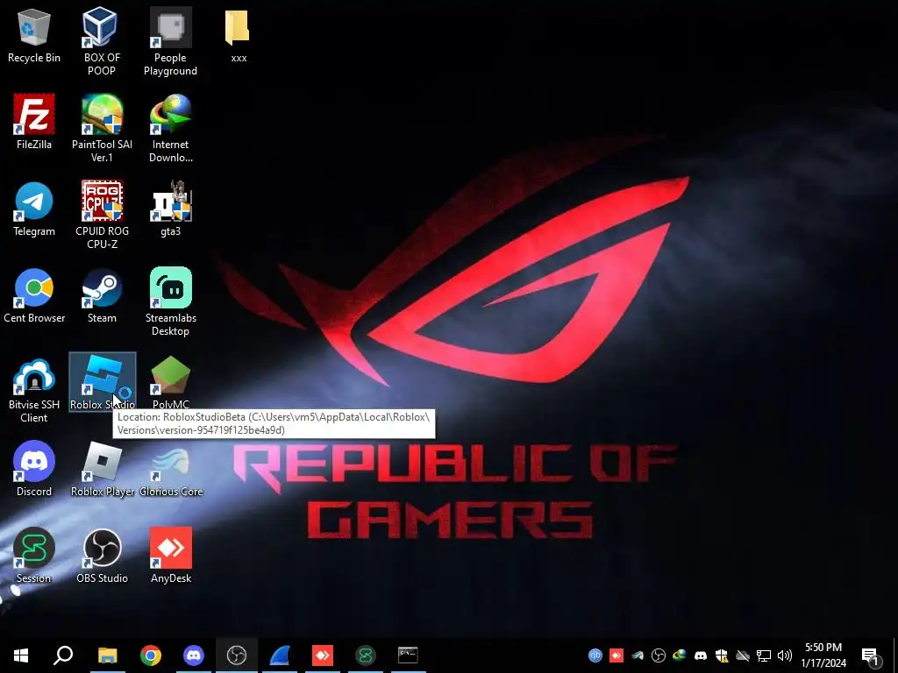Open the blue shark fin app in taskbar
This screenshot has width=898, height=673.
[280, 655]
